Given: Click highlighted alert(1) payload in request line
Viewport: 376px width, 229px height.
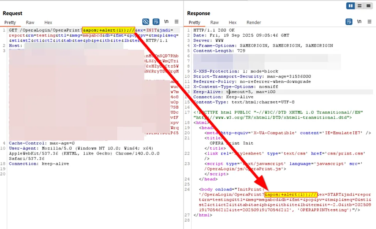Looking at the screenshot, I should point(108,30).
